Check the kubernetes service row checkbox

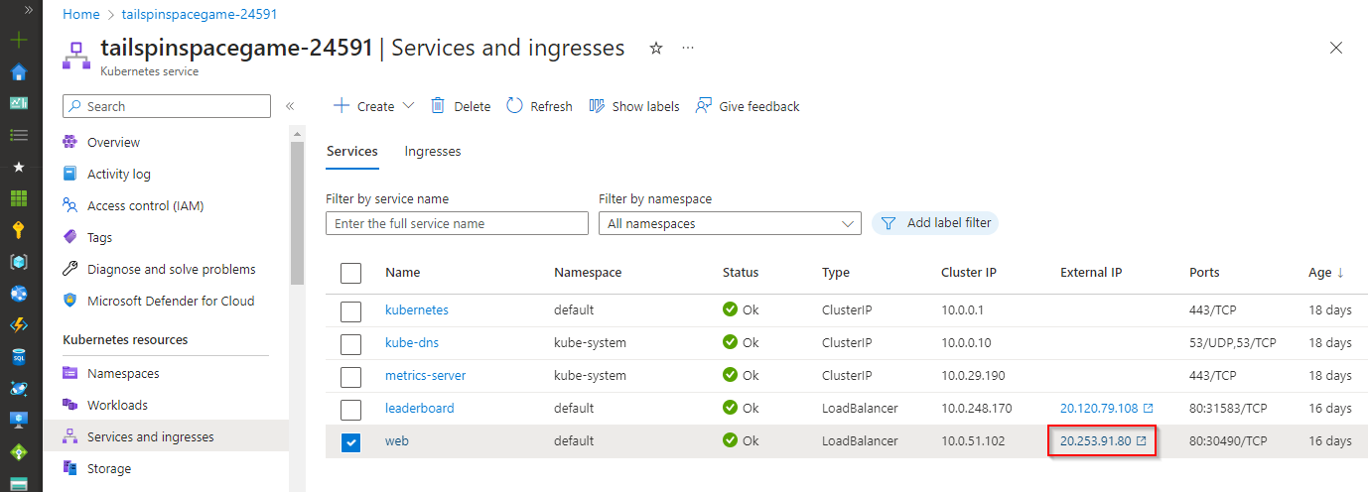point(350,310)
